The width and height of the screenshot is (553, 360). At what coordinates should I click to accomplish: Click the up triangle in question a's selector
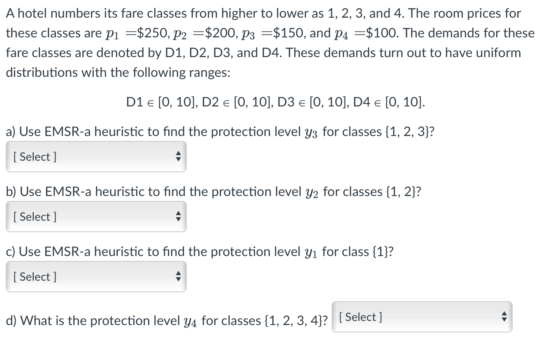click(178, 154)
